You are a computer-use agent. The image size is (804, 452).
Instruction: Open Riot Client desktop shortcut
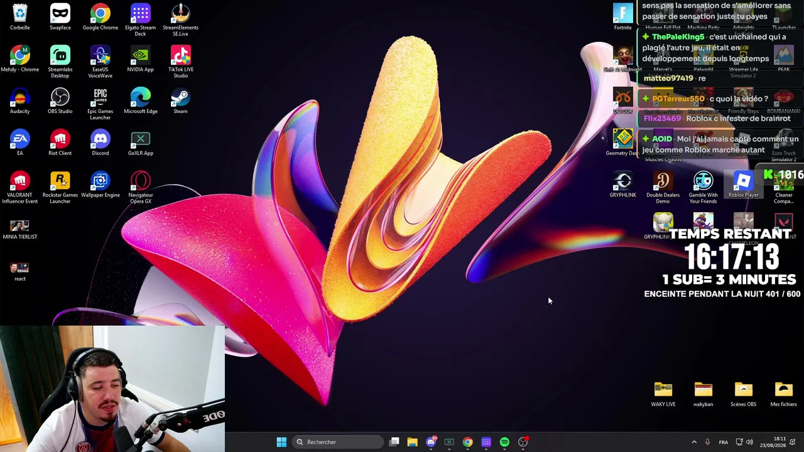[x=60, y=143]
